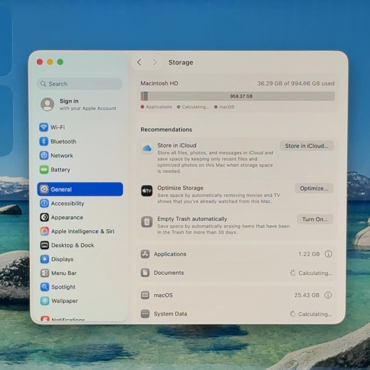Click the Wallpaper icon

[45, 301]
